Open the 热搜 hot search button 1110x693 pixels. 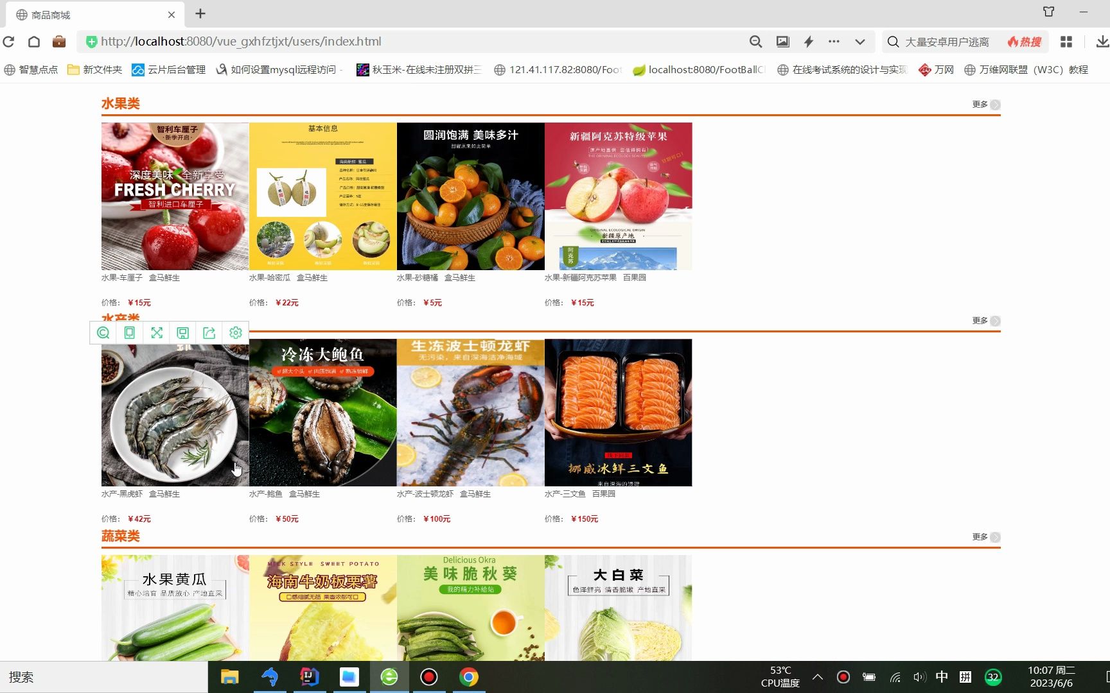click(1024, 42)
